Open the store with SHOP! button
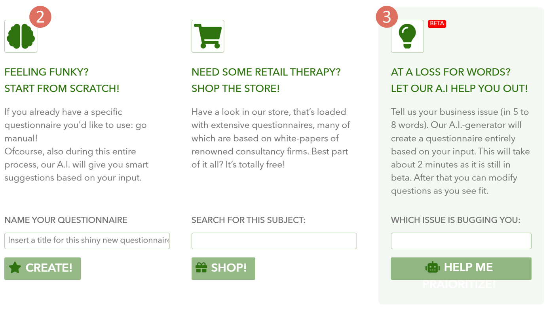This screenshot has height=309, width=547. (223, 269)
